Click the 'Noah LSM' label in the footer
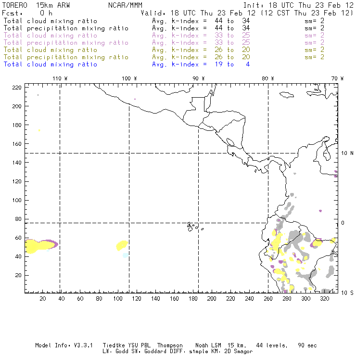This screenshot has height=356, width=356. tap(208, 345)
